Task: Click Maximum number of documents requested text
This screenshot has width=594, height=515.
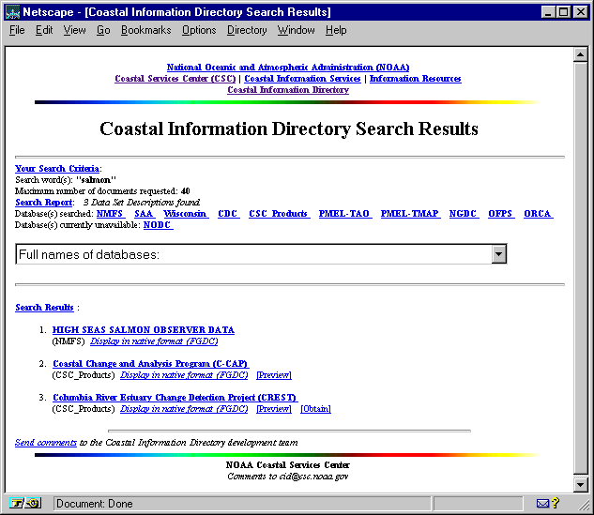Action: [102, 190]
